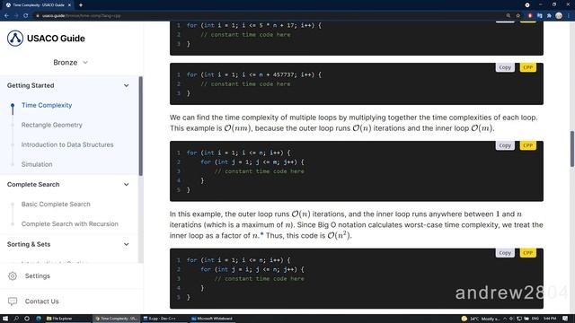Image resolution: width=575 pixels, height=323 pixels.
Task: Open Complete Search with Recursion module
Action: click(x=70, y=223)
